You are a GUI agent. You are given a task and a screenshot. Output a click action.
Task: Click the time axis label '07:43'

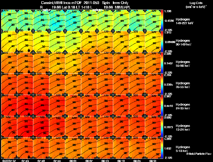25,161
